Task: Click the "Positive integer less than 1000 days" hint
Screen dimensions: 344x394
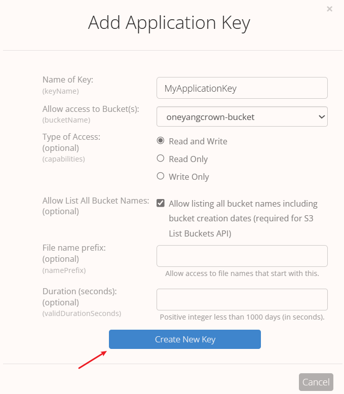Action: (242, 317)
